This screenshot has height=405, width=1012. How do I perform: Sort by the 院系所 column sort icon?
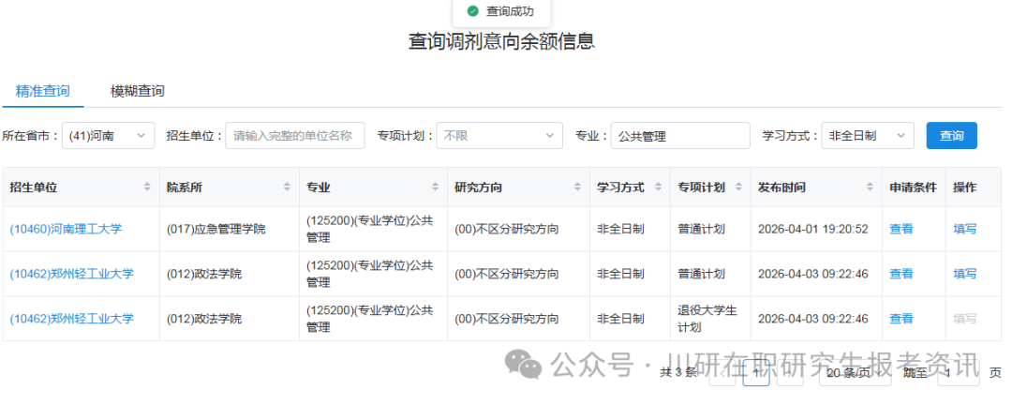point(287,187)
